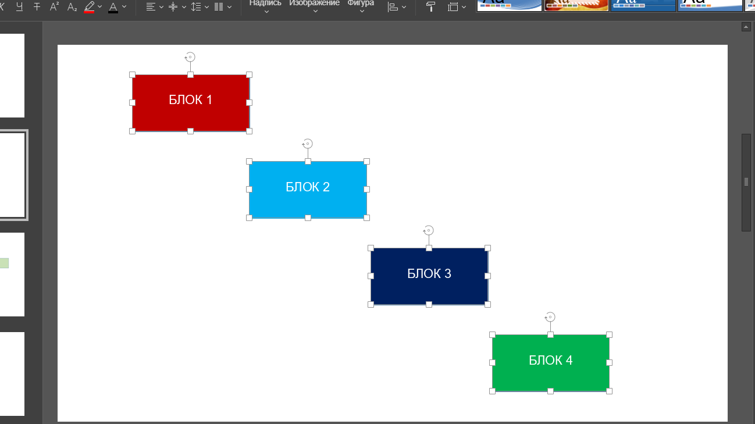Click bottom-middle handle of БЛОК 3
Screen dimensions: 755x424
click(x=429, y=305)
